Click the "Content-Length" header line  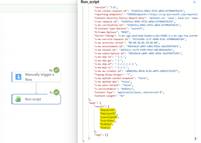pyautogui.click(x=109, y=96)
